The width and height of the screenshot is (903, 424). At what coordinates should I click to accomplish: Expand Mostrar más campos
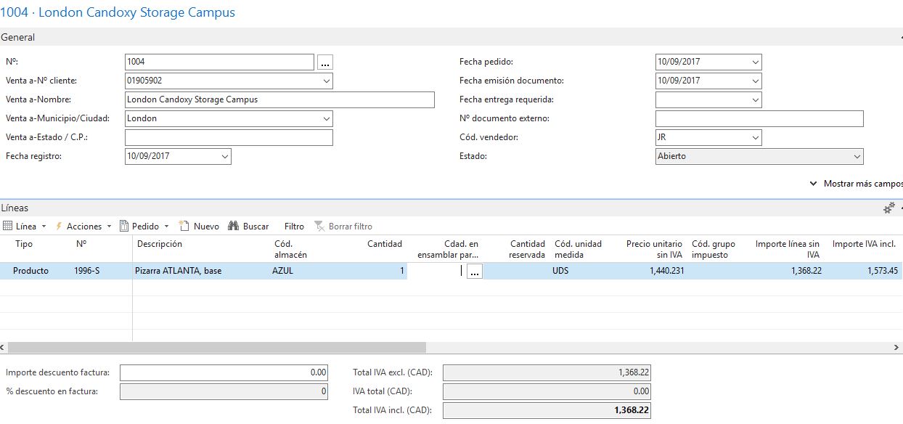click(855, 184)
